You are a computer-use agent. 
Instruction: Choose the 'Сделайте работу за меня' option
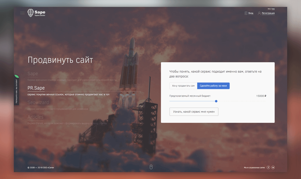[213, 86]
